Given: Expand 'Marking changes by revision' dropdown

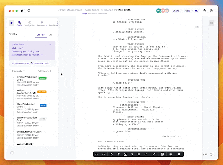Looking at the screenshot, I should (27, 55).
